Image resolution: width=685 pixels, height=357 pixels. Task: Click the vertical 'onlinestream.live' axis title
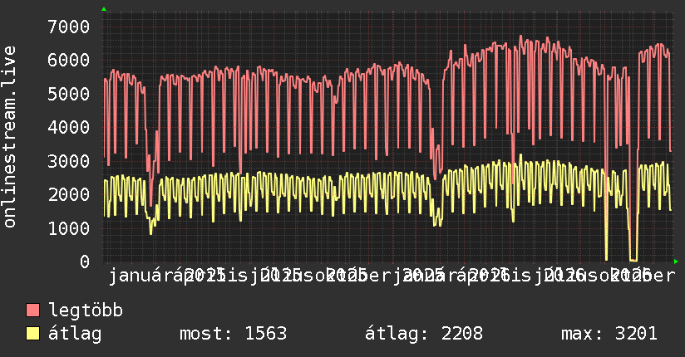tap(10, 137)
